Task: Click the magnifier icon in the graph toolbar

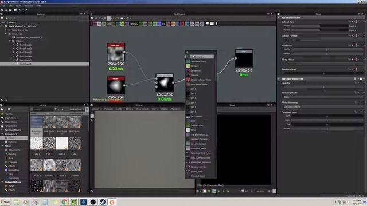Action: click(x=104, y=18)
